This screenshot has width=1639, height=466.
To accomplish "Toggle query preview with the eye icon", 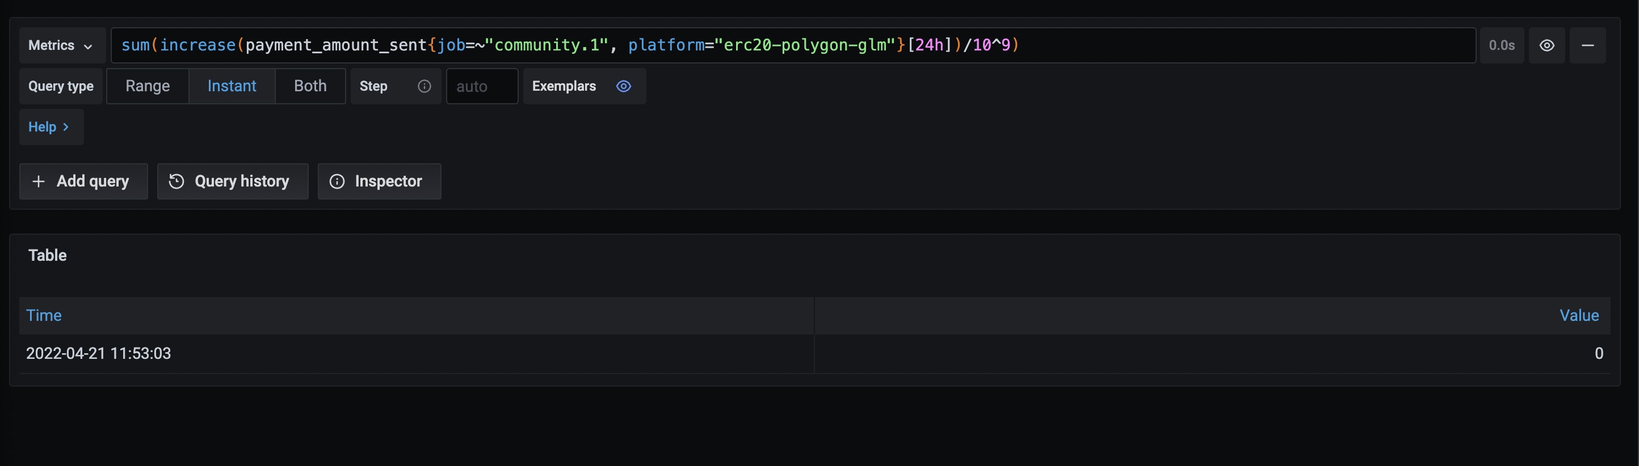I will pos(1548,45).
